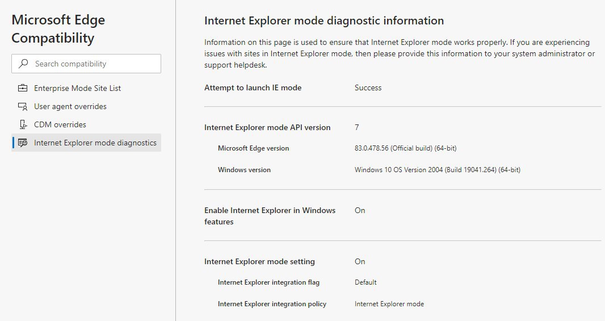Click the Enterprise Mode Site List briefcase icon
The image size is (605, 321).
(x=23, y=88)
